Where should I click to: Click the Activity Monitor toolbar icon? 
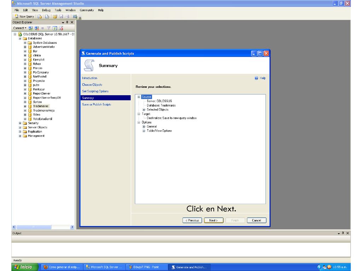click(x=75, y=17)
